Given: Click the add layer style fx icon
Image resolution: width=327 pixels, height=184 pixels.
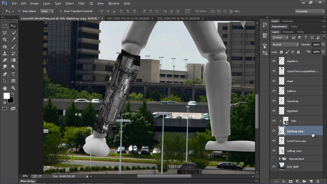Looking at the screenshot, I should pos(284,181).
